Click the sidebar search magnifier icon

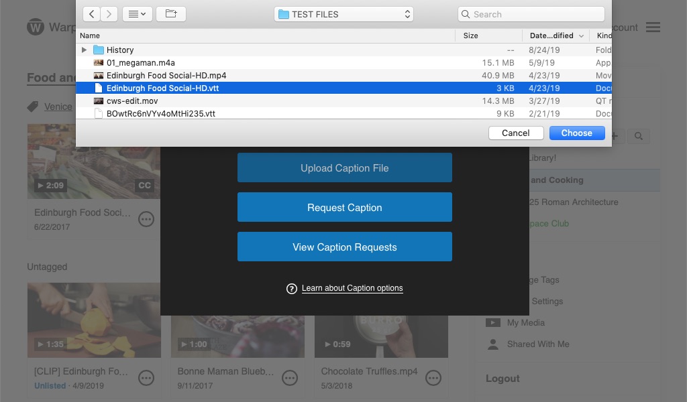pyautogui.click(x=639, y=137)
